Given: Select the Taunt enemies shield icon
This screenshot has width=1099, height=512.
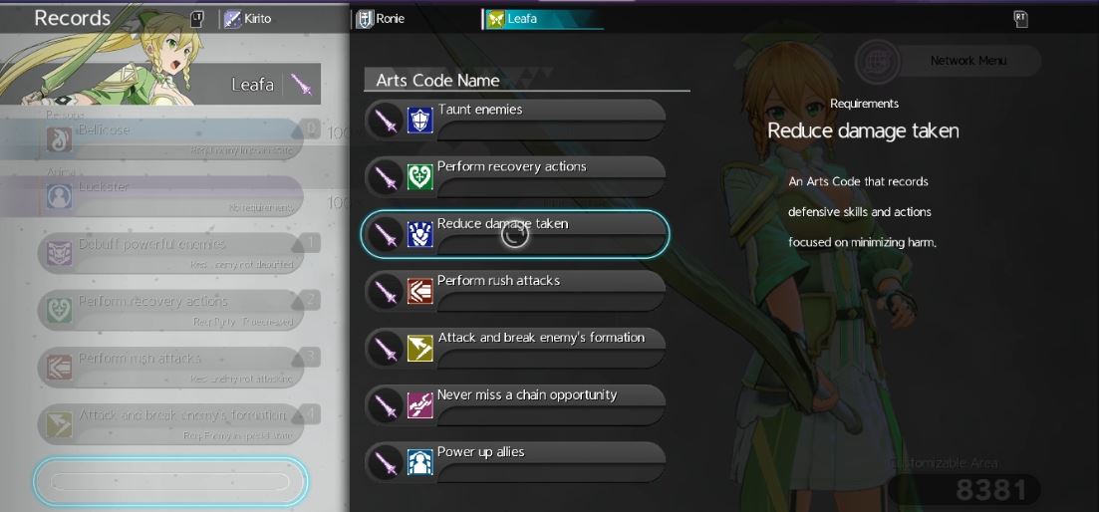Looking at the screenshot, I should tap(419, 121).
